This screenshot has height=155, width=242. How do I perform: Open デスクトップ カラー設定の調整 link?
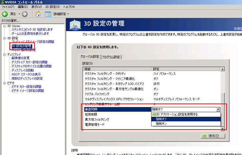(x=30, y=62)
